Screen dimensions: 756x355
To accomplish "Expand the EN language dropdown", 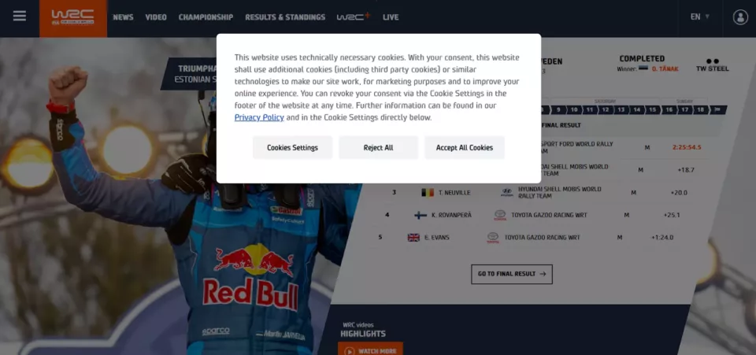I will [699, 17].
